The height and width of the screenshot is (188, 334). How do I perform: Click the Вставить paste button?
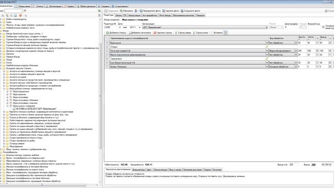pyautogui.click(x=217, y=33)
